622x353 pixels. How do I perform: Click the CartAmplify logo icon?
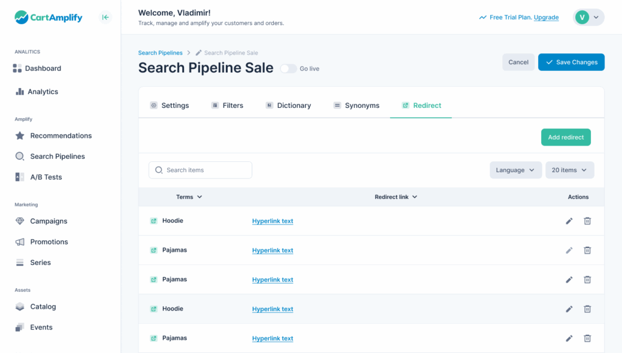pyautogui.click(x=21, y=18)
